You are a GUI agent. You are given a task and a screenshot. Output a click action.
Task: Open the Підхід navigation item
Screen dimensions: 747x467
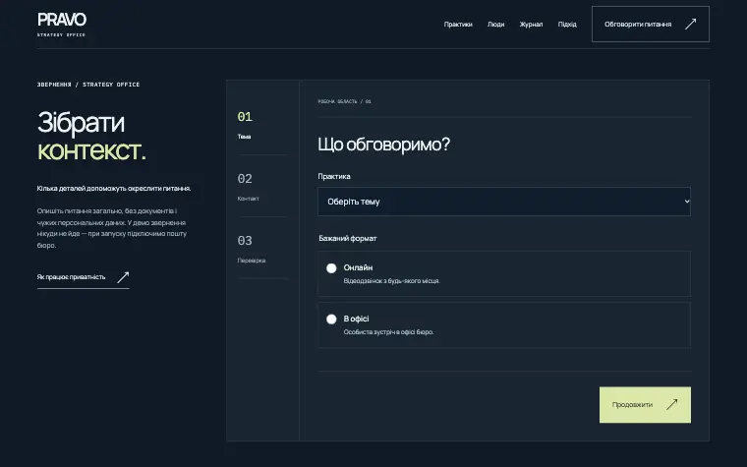tap(567, 25)
